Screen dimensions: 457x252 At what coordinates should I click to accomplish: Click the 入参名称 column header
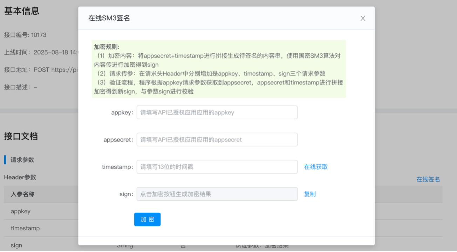[x=22, y=194]
